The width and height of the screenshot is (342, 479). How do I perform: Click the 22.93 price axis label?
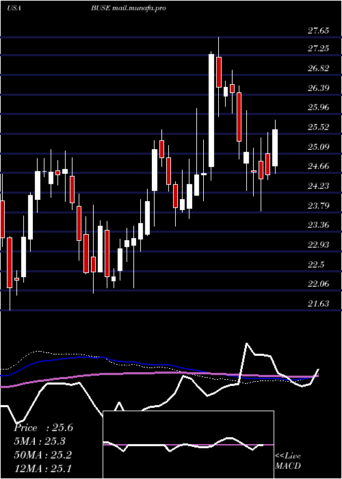pyautogui.click(x=318, y=245)
